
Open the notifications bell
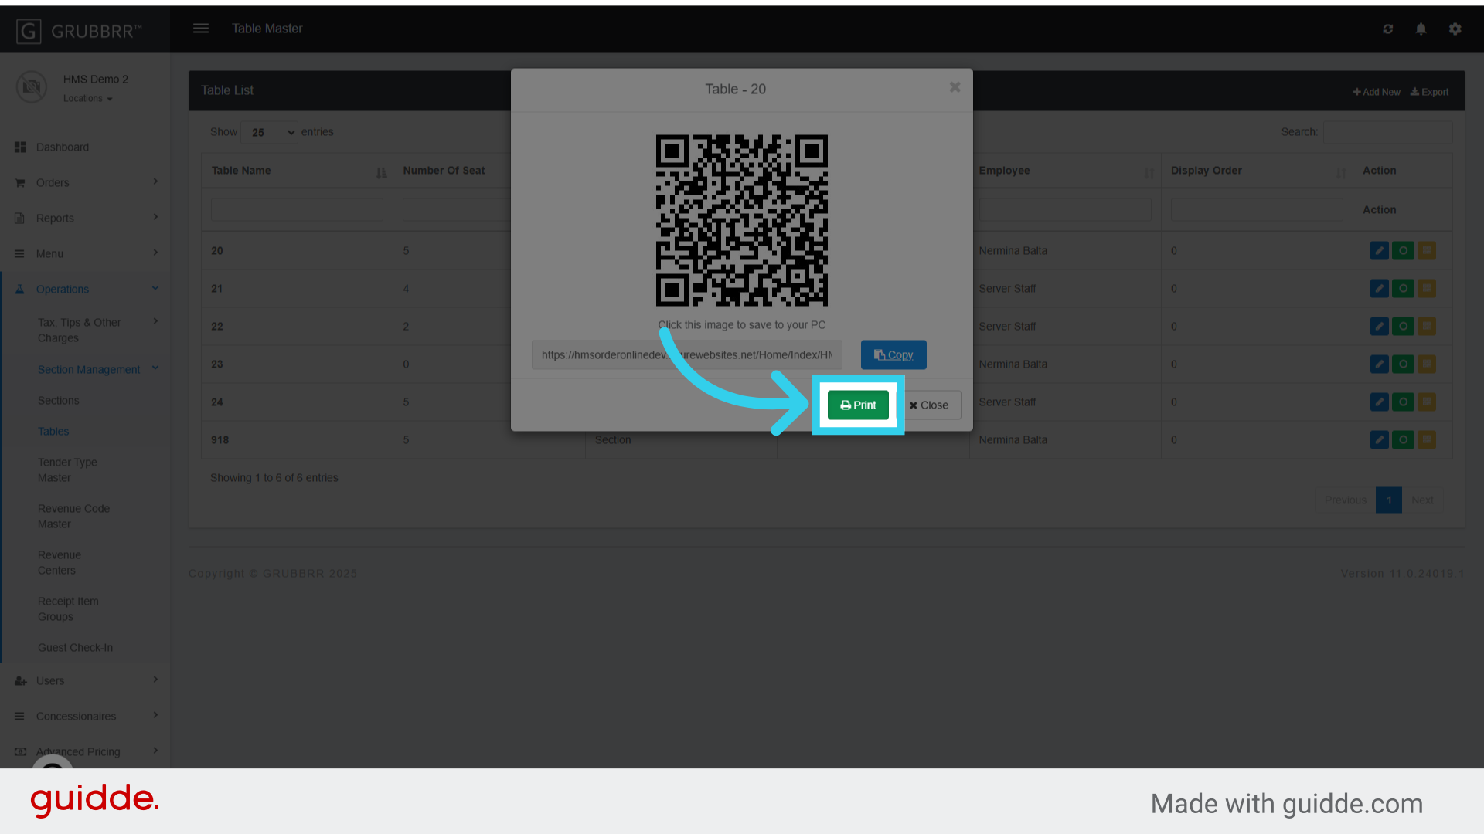pos(1421,29)
